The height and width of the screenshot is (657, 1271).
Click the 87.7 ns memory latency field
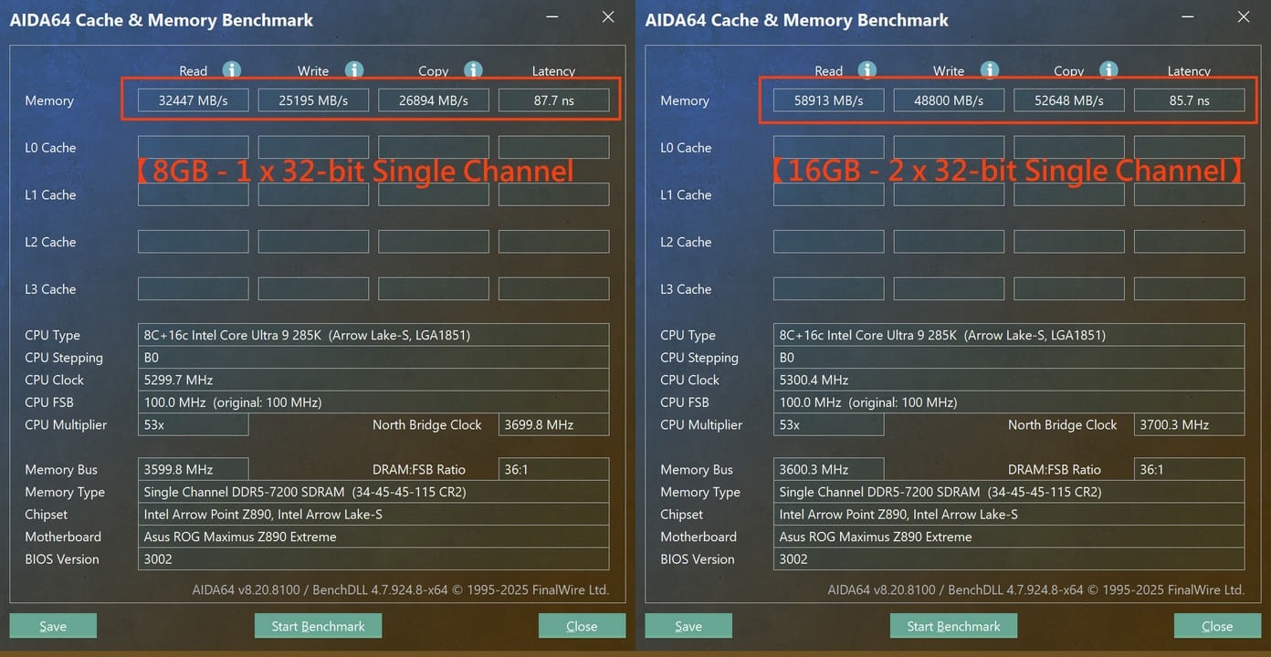[553, 100]
